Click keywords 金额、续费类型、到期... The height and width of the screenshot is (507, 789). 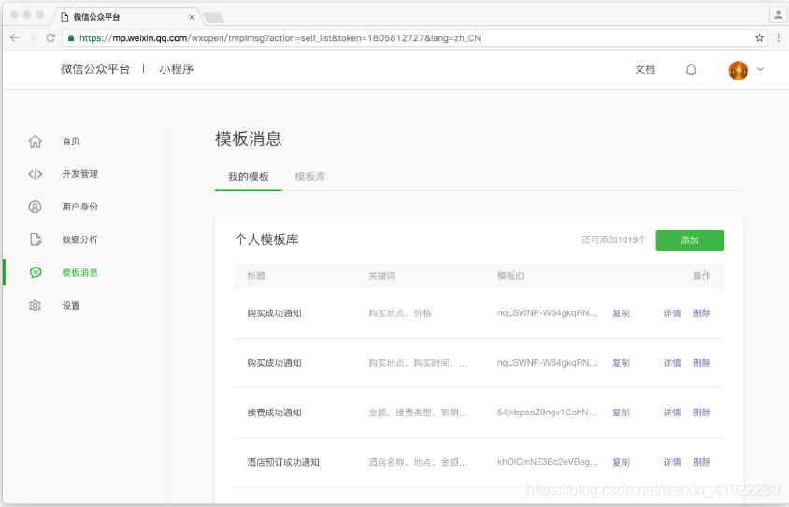pos(418,413)
